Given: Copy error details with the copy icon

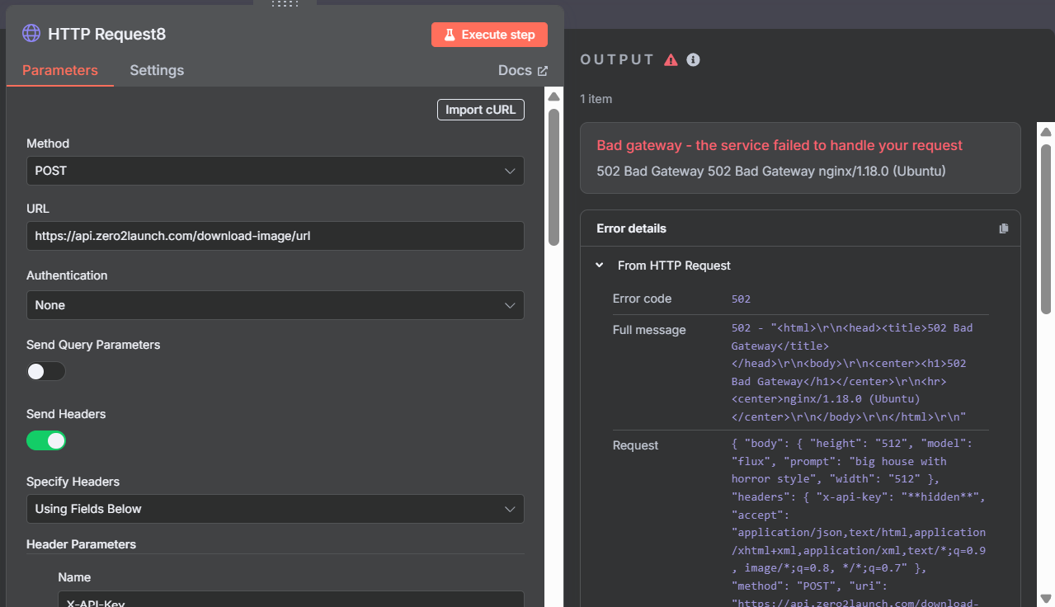Looking at the screenshot, I should [x=1003, y=228].
